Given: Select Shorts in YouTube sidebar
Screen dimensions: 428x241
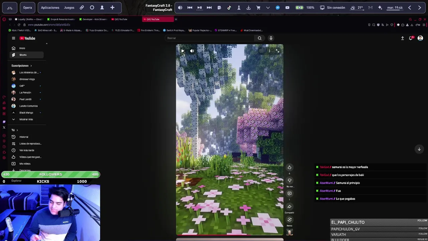Looking at the screenshot, I should tap(26, 55).
